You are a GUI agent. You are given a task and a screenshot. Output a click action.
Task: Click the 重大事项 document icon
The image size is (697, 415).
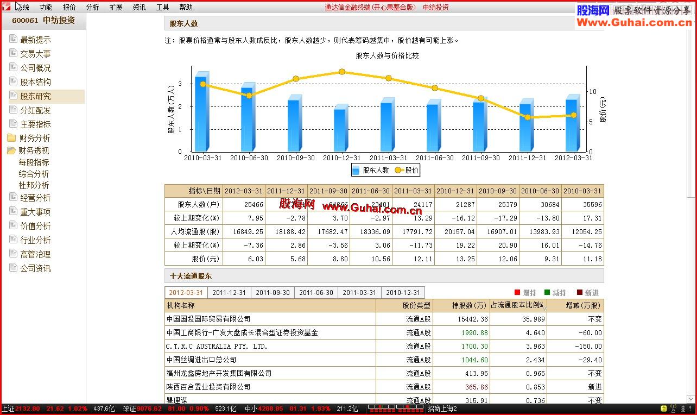pos(13,211)
